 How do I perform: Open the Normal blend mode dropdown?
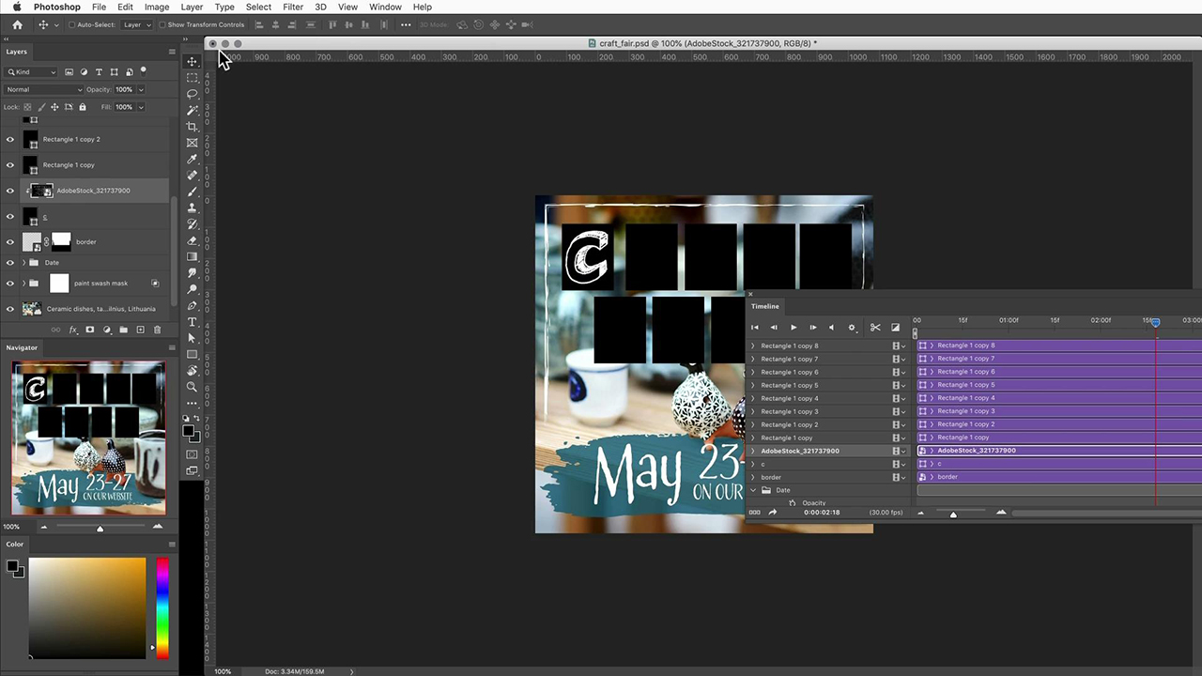point(43,89)
